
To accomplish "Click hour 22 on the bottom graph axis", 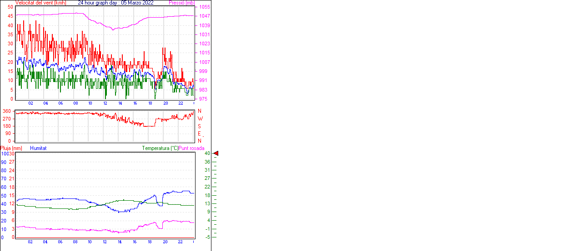I will [x=180, y=242].
